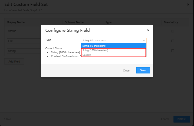
Task: Edit the Status display name field
Action: coord(24,31)
